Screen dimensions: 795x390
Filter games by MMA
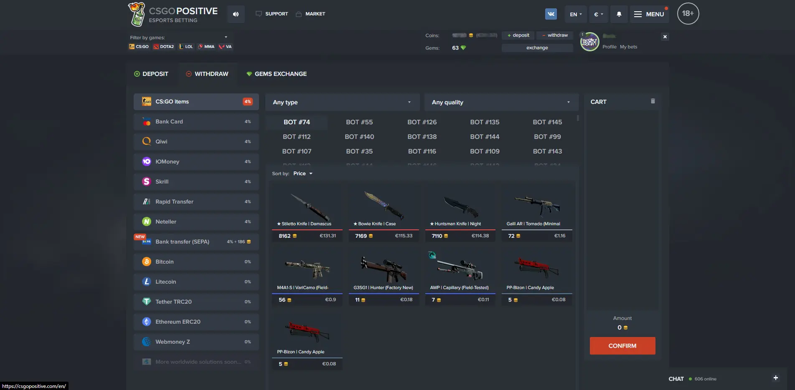[x=206, y=47]
